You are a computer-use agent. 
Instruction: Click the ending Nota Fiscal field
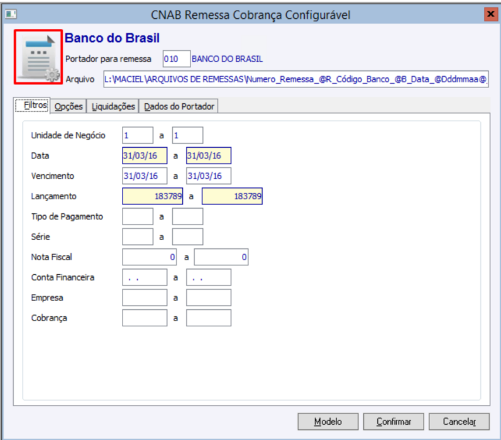221,257
